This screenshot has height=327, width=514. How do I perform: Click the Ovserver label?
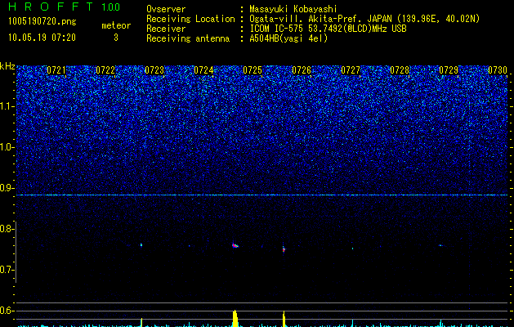166,9
